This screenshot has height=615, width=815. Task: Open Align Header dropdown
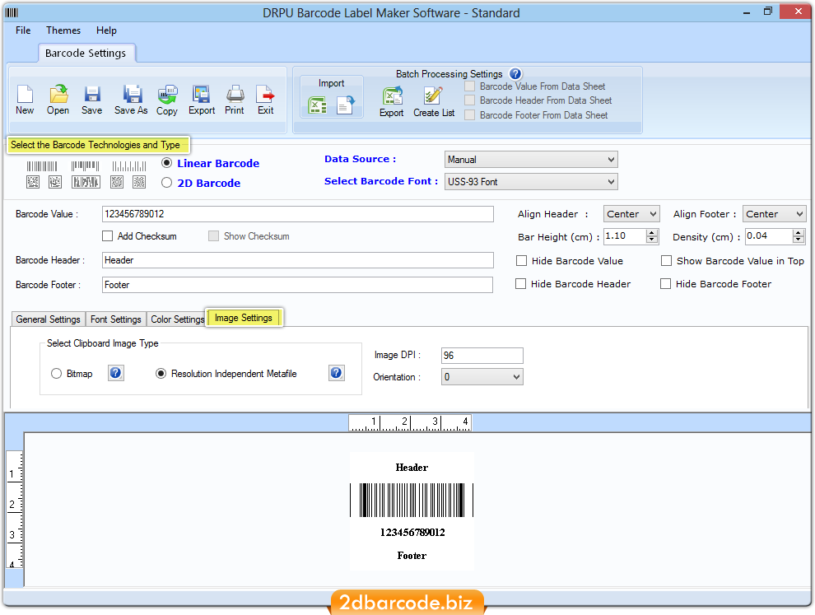tap(631, 214)
